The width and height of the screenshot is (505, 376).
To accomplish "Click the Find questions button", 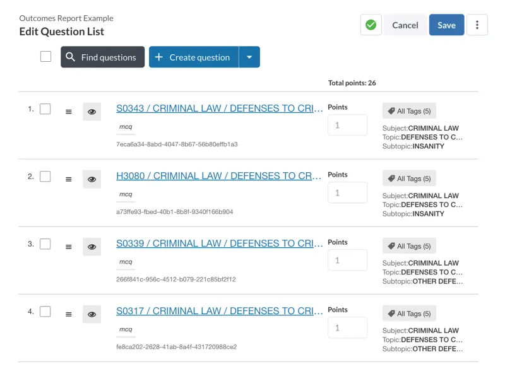I will click(102, 57).
